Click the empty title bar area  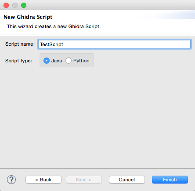102,5
